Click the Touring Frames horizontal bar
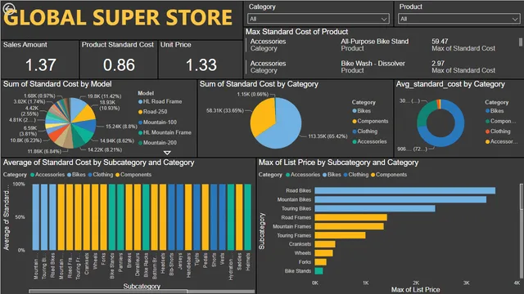Image resolution: width=524 pixels, height=294 pixels. coord(341,235)
